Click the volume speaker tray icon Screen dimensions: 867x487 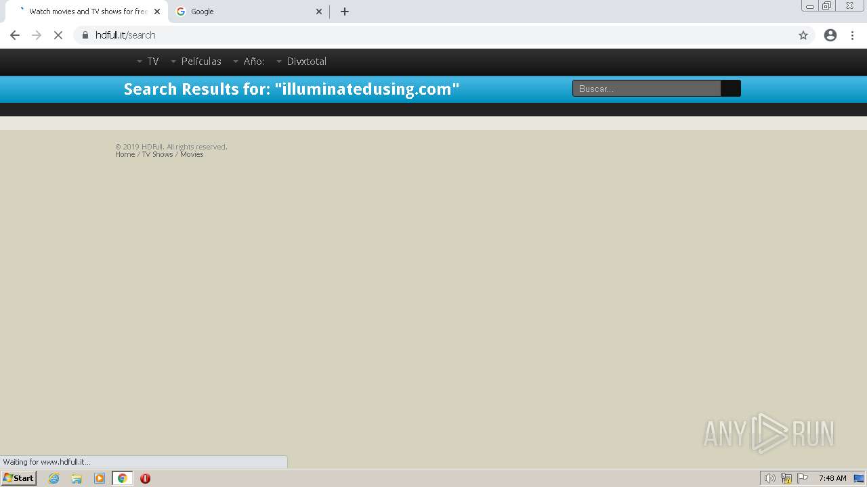tap(769, 478)
